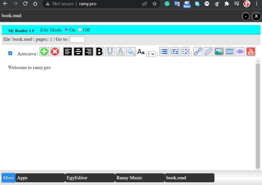Uncheck the Autosave checkbox
The image size is (262, 185).
click(10, 53)
